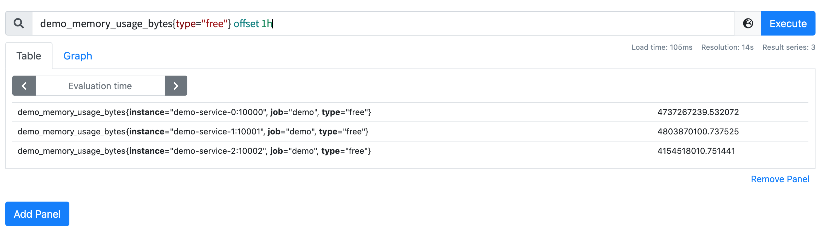Focus the Evaluation time input field
The image size is (822, 241).
tap(100, 86)
